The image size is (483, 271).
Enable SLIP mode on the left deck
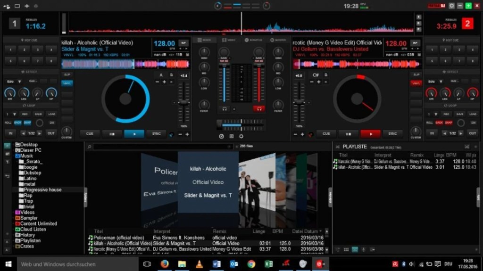(67, 74)
